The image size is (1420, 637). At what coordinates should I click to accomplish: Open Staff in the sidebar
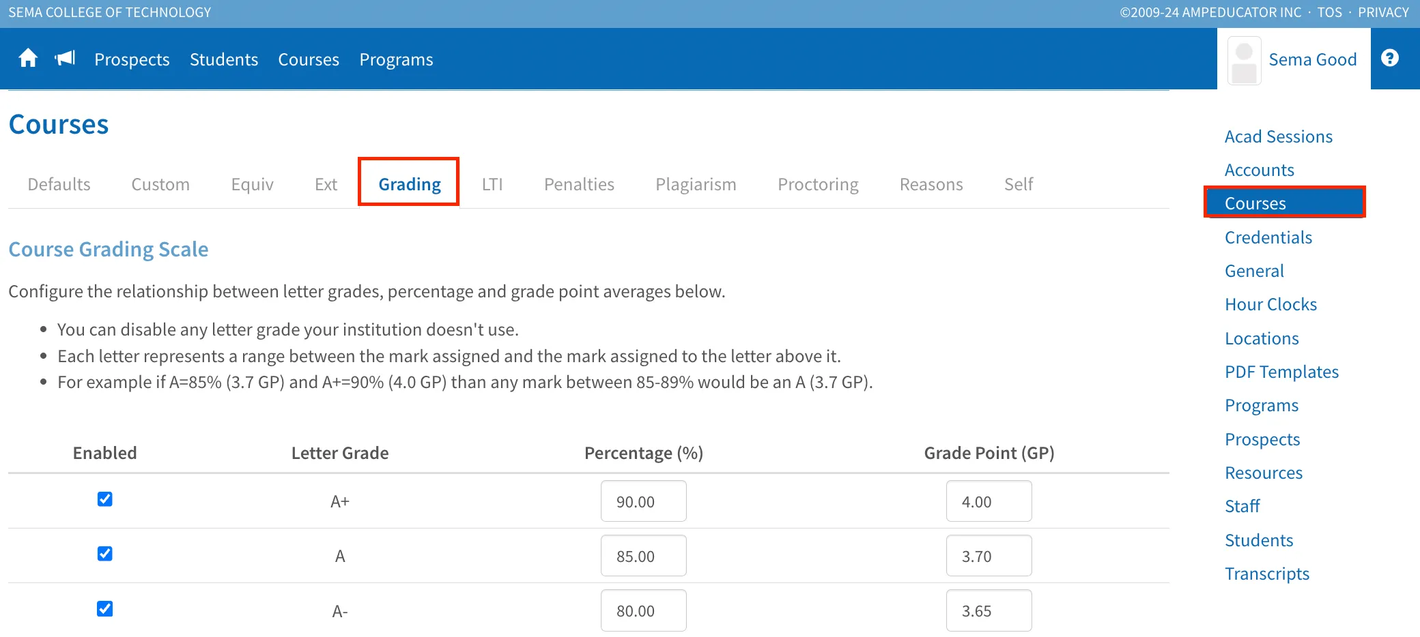(1242, 506)
